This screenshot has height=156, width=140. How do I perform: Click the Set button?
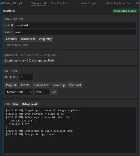(54, 92)
